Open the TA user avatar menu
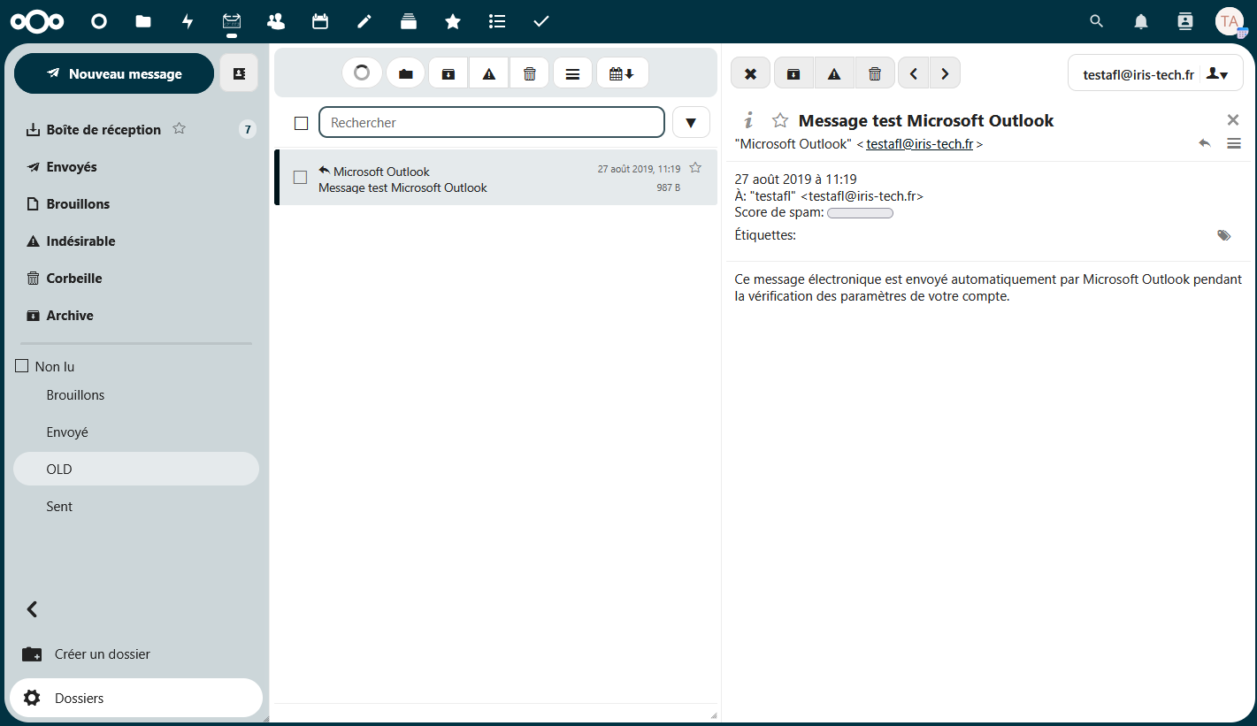The image size is (1257, 726). coord(1230,21)
